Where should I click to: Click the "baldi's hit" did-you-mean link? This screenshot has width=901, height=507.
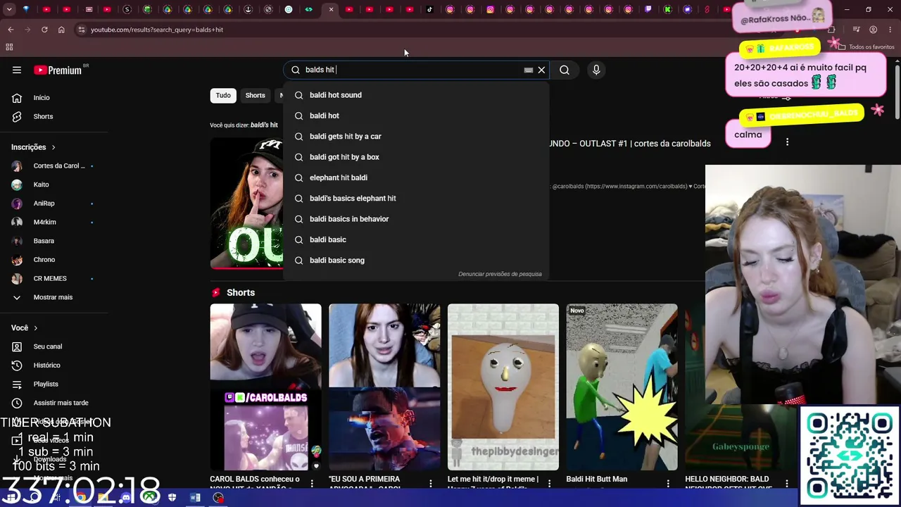pos(264,125)
